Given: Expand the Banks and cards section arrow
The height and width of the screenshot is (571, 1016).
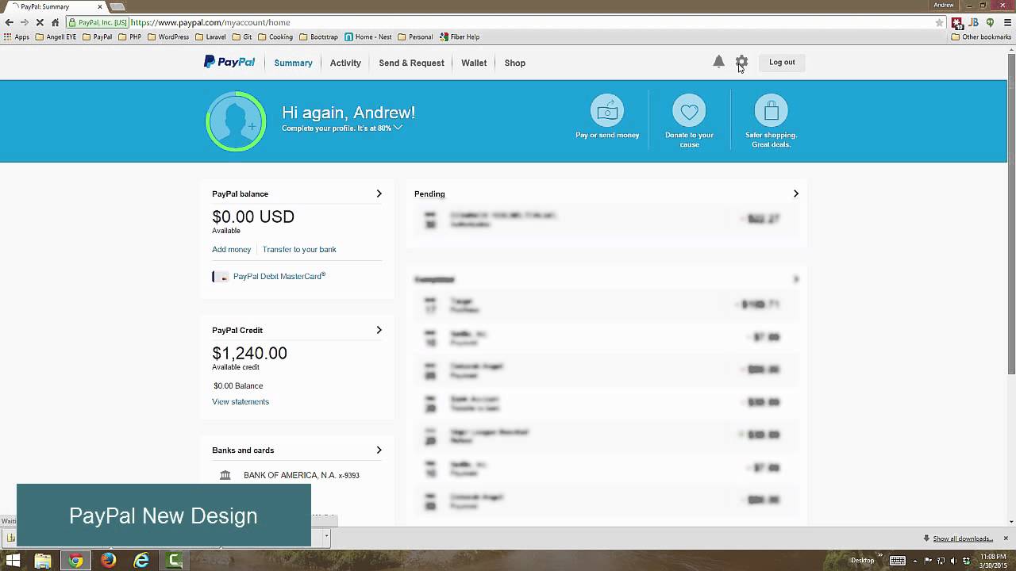Looking at the screenshot, I should (379, 450).
